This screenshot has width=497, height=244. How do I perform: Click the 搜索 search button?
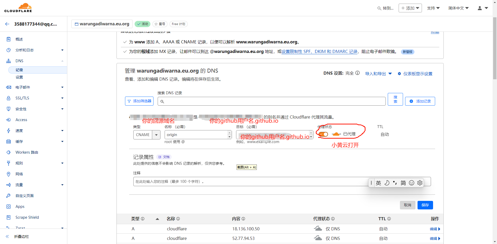395,99
